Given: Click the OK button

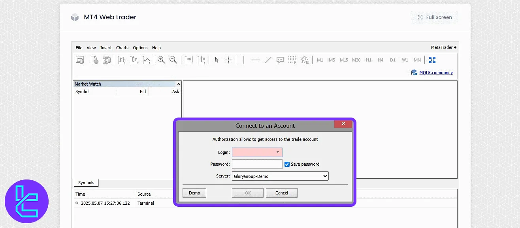Looking at the screenshot, I should click(x=248, y=193).
